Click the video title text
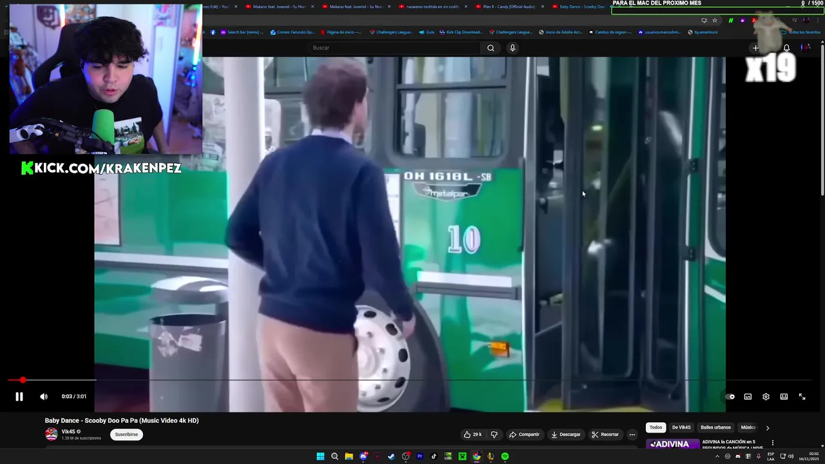825x464 pixels. pos(122,420)
